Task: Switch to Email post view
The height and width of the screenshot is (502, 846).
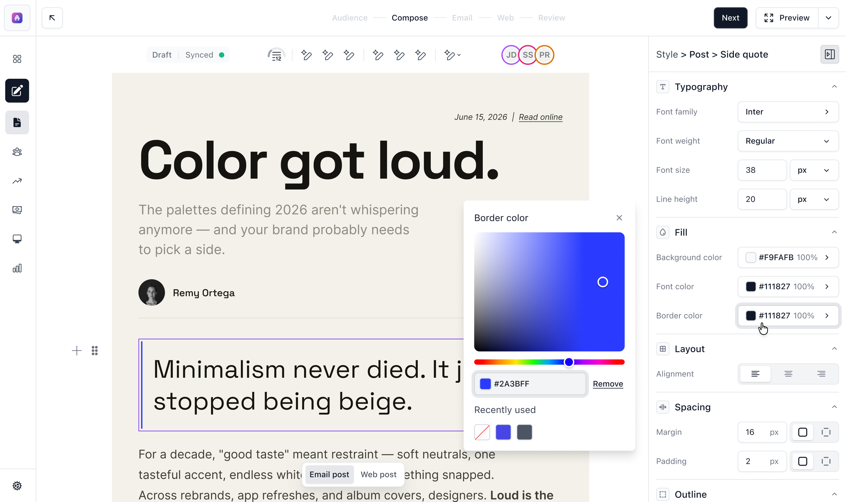Action: pyautogui.click(x=329, y=474)
